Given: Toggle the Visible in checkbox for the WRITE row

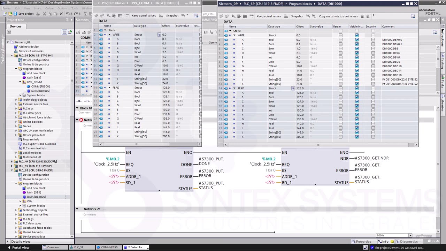Looking at the screenshot, I should (356, 35).
